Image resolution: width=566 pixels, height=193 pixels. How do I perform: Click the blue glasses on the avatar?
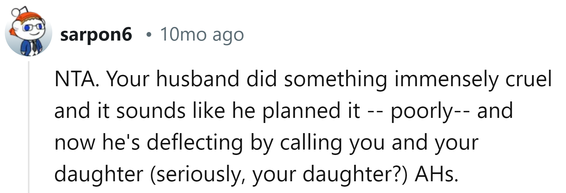pyautogui.click(x=33, y=27)
